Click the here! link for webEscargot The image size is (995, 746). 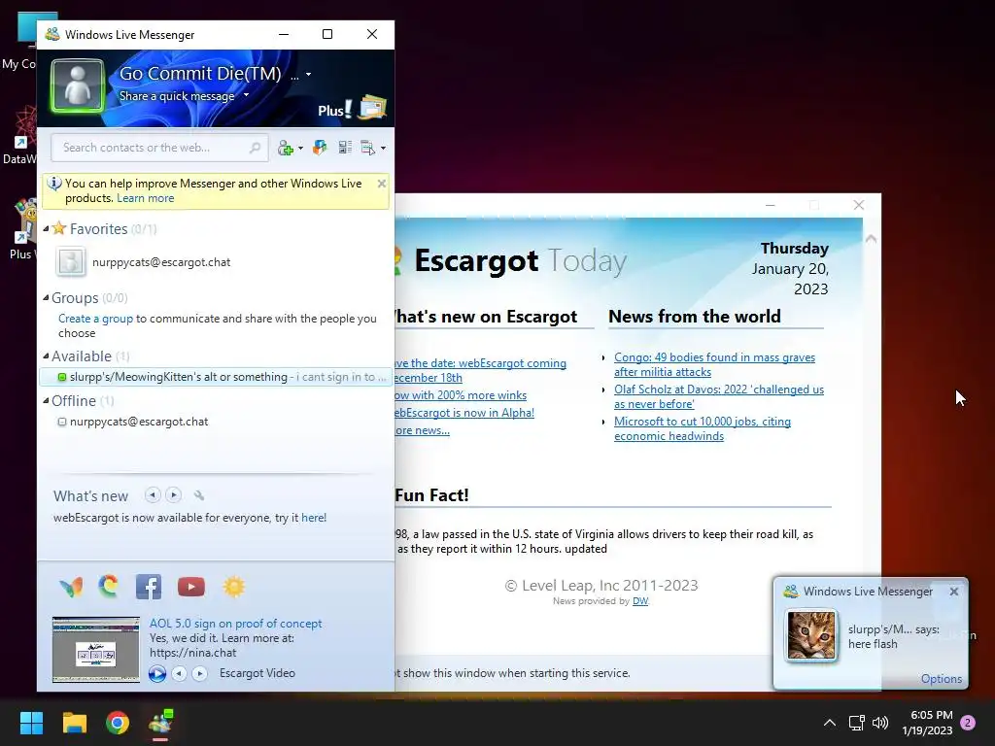314,518
